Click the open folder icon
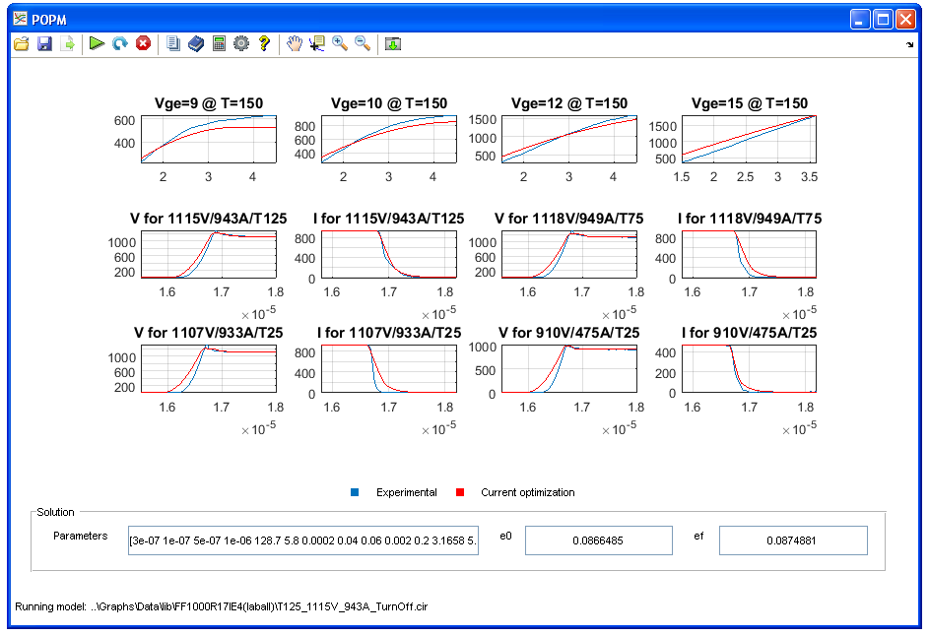Viewport: 929px width, 635px height. 21,44
